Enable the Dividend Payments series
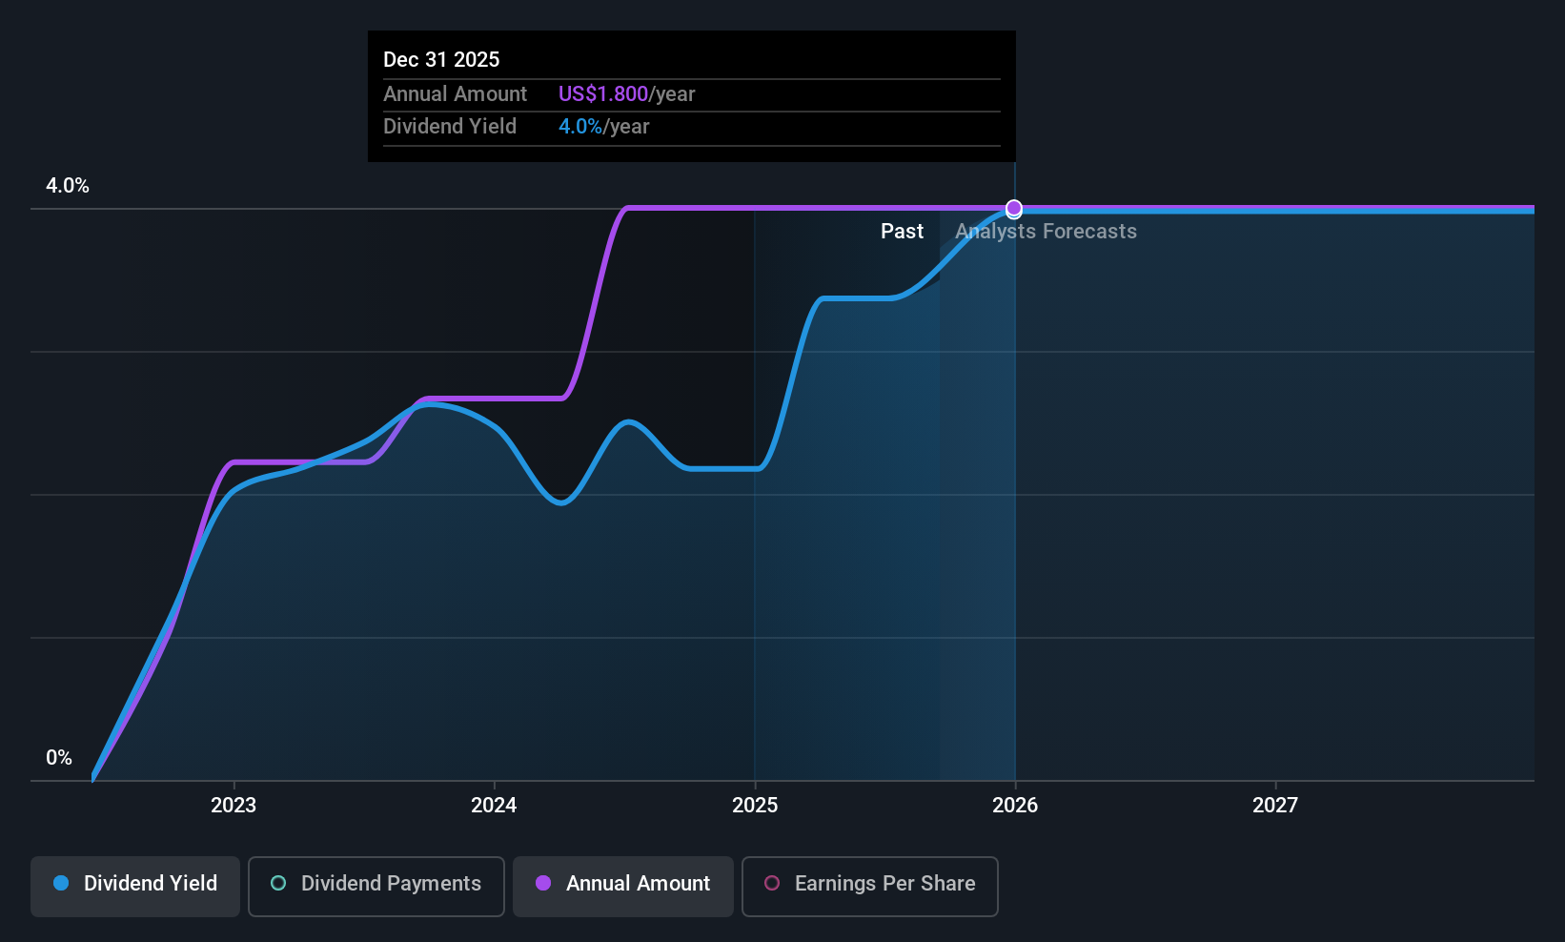The image size is (1565, 942). click(376, 886)
